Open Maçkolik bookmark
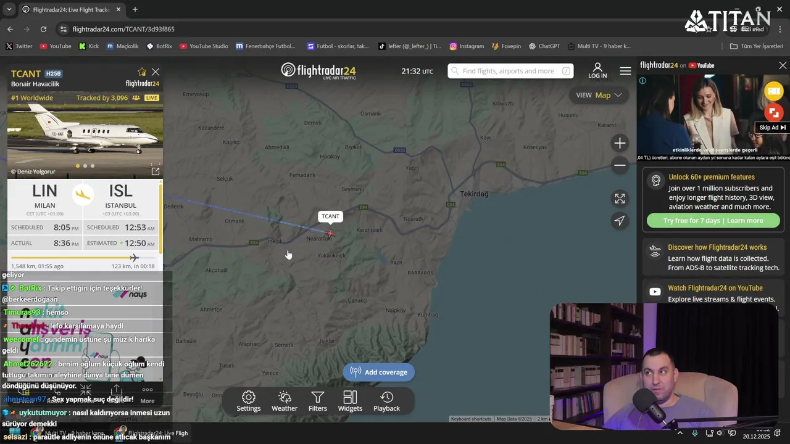 (x=122, y=46)
